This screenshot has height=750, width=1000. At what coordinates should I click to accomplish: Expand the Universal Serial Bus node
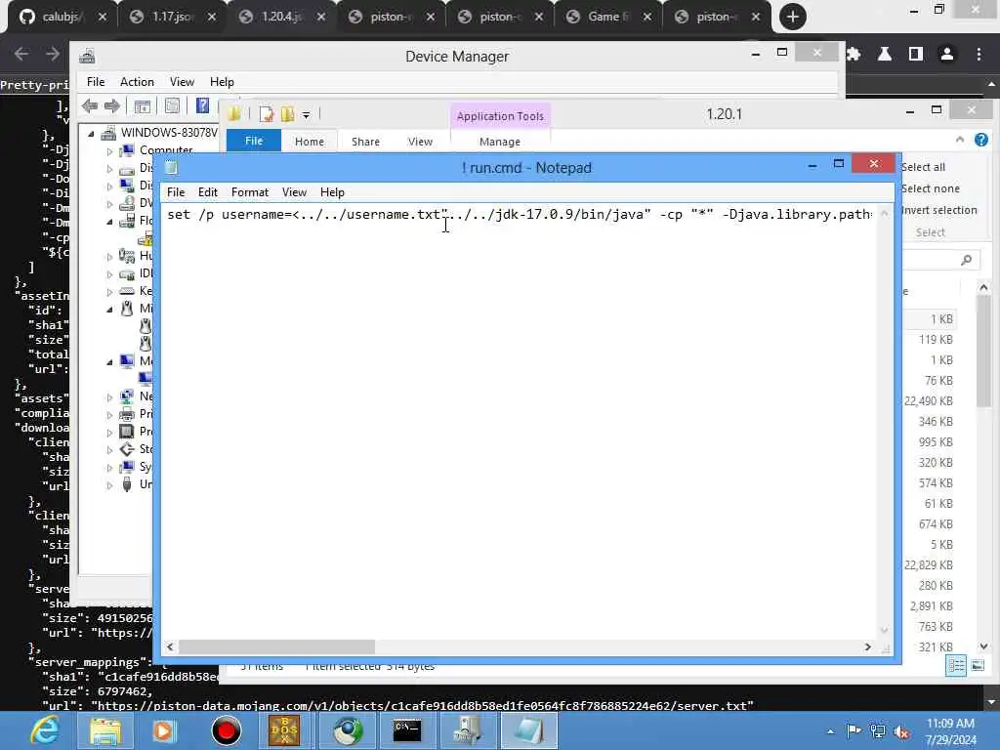[109, 485]
